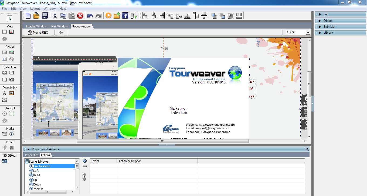Click the canvas horizontal scrollbar thumb
Screen dimensions: 367x196
click(x=162, y=141)
